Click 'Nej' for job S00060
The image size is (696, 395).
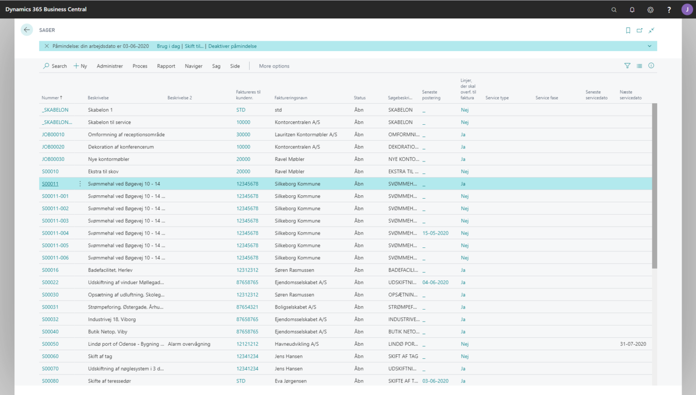click(465, 356)
